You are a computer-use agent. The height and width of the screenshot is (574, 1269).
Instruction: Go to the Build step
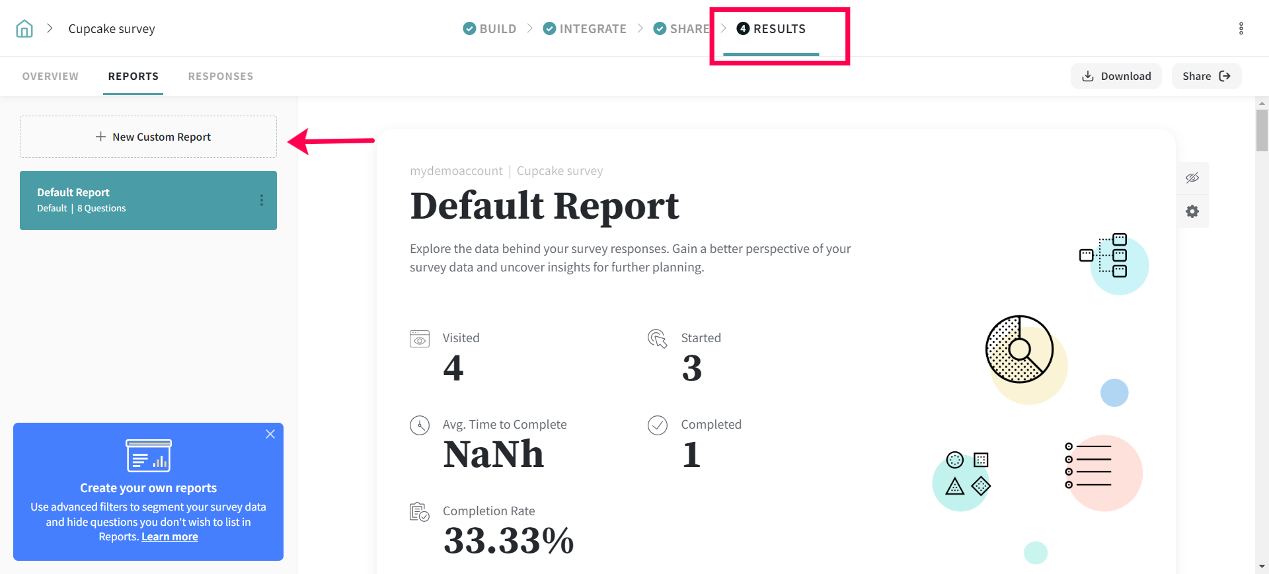point(490,28)
